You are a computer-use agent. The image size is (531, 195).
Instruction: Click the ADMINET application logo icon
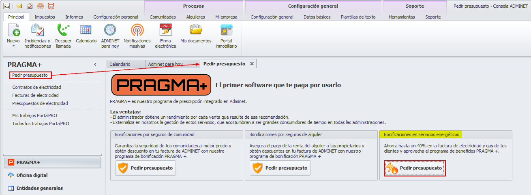7,6
